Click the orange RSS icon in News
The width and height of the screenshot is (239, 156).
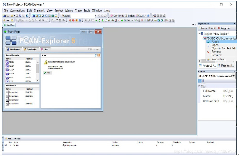[x=99, y=55]
